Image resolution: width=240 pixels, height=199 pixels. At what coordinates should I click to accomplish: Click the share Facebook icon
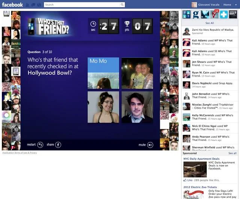[x=58, y=145]
